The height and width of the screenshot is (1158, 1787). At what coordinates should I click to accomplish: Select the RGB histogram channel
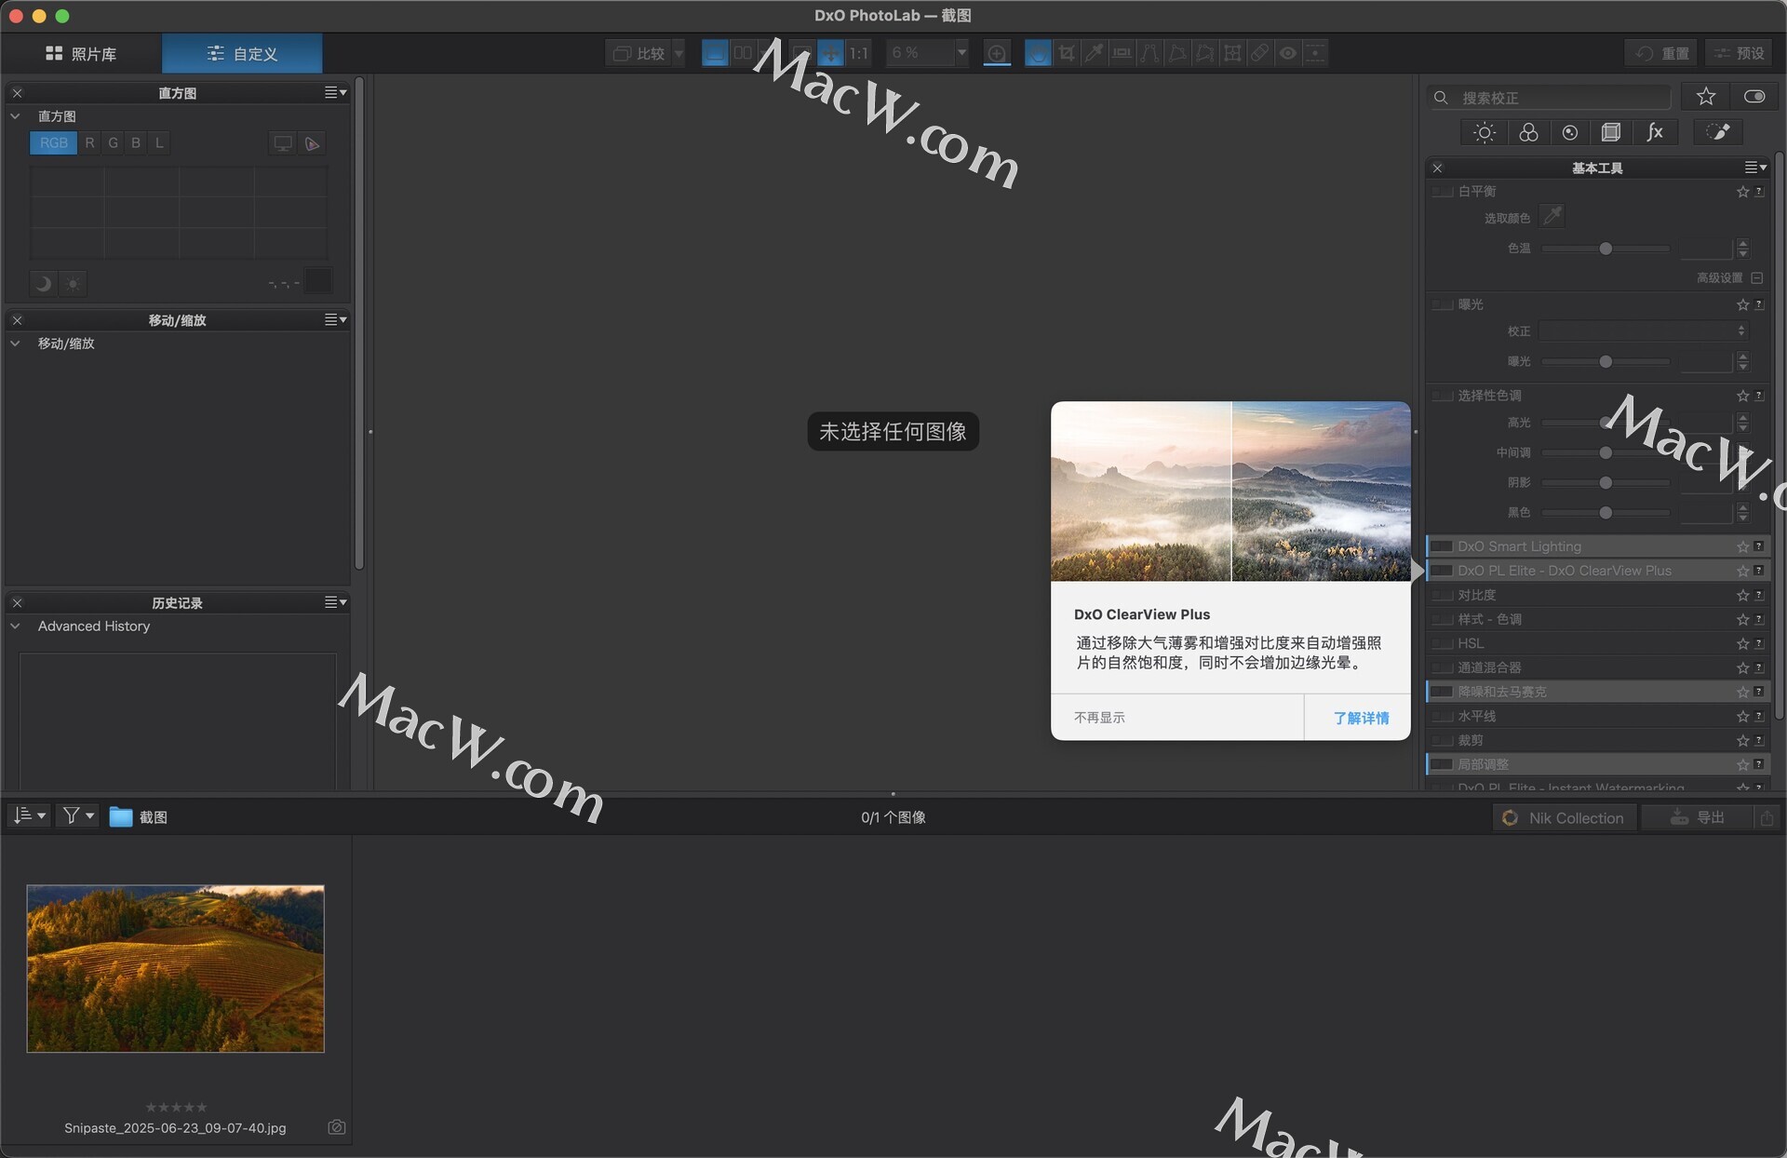[x=53, y=143]
